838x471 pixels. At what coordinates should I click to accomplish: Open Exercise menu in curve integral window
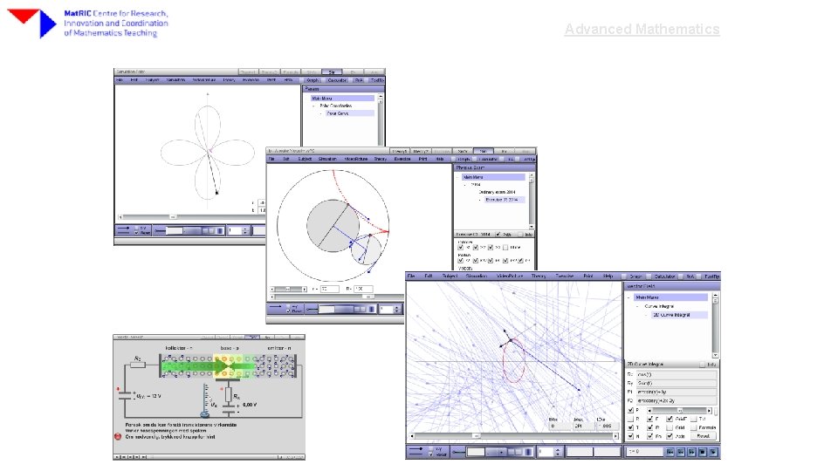pyautogui.click(x=565, y=276)
